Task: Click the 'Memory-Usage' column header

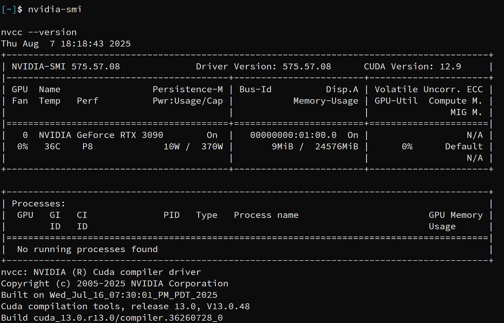Action: pyautogui.click(x=326, y=101)
